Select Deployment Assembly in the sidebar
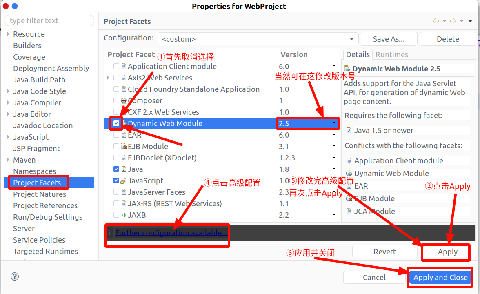 pos(51,68)
